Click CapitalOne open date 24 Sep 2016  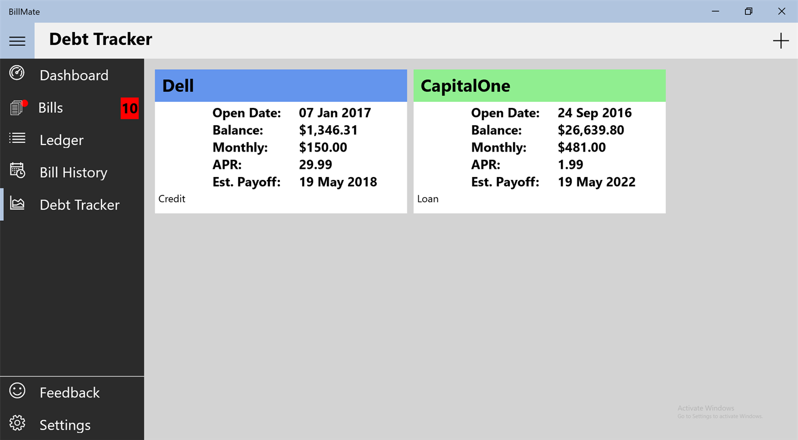(x=595, y=113)
